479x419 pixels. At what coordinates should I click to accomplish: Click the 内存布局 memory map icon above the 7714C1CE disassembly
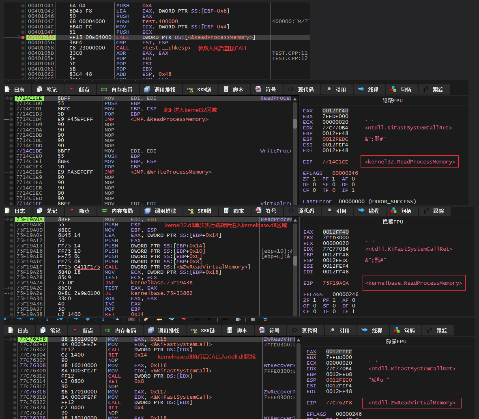[104, 90]
